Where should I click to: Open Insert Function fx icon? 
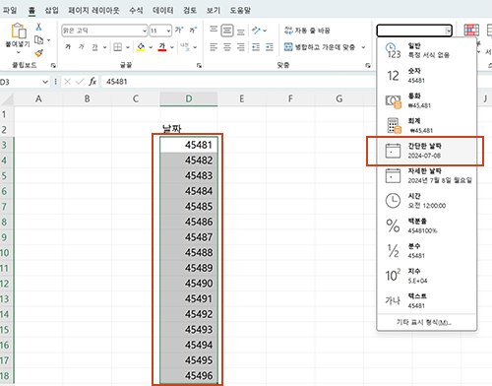[x=92, y=82]
